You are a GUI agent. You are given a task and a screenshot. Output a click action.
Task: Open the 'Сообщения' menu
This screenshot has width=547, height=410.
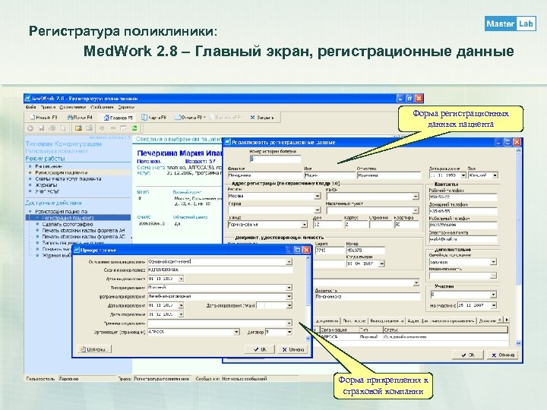pyautogui.click(x=102, y=107)
